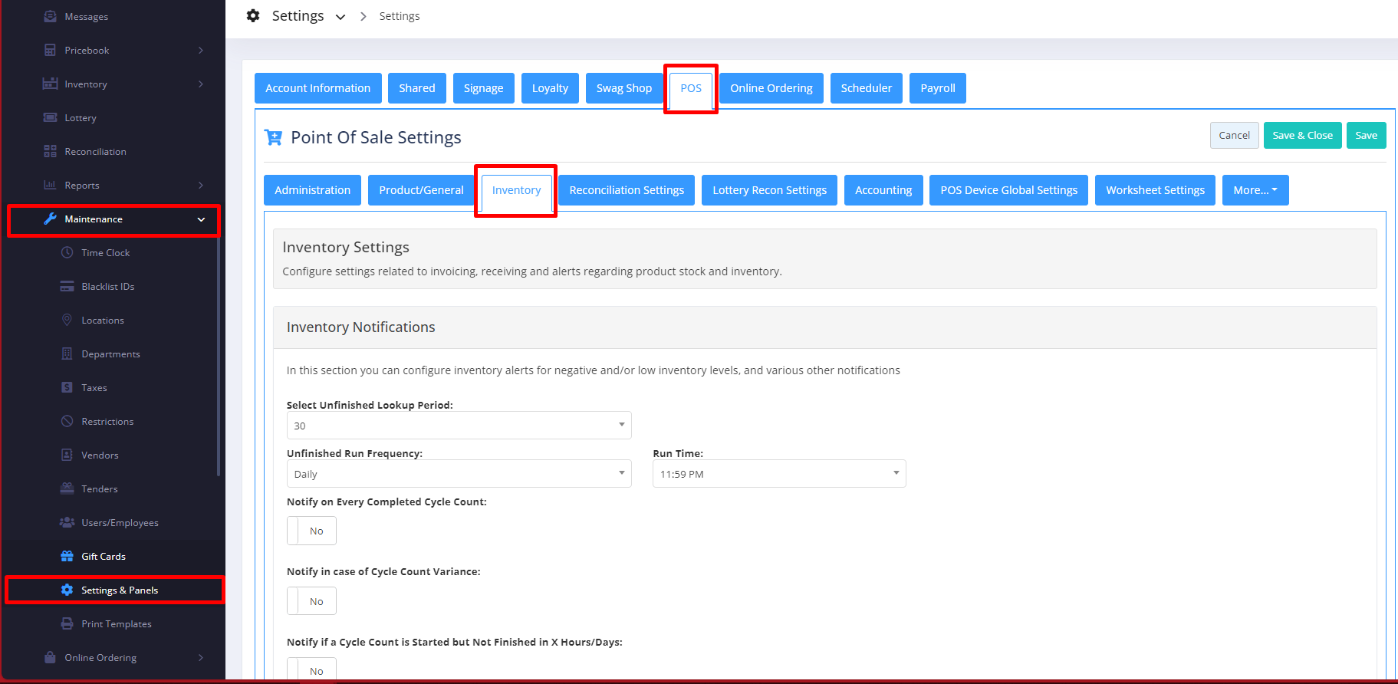
Task: Click the Save & Close button
Action: point(1302,136)
